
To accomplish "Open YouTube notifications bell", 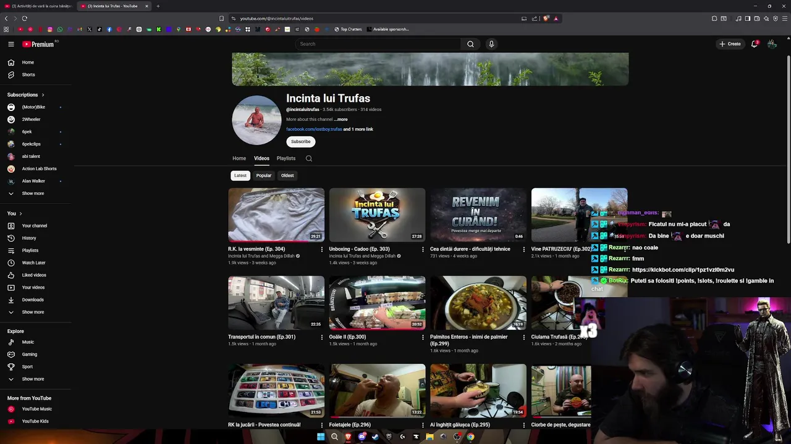I will 755,44.
